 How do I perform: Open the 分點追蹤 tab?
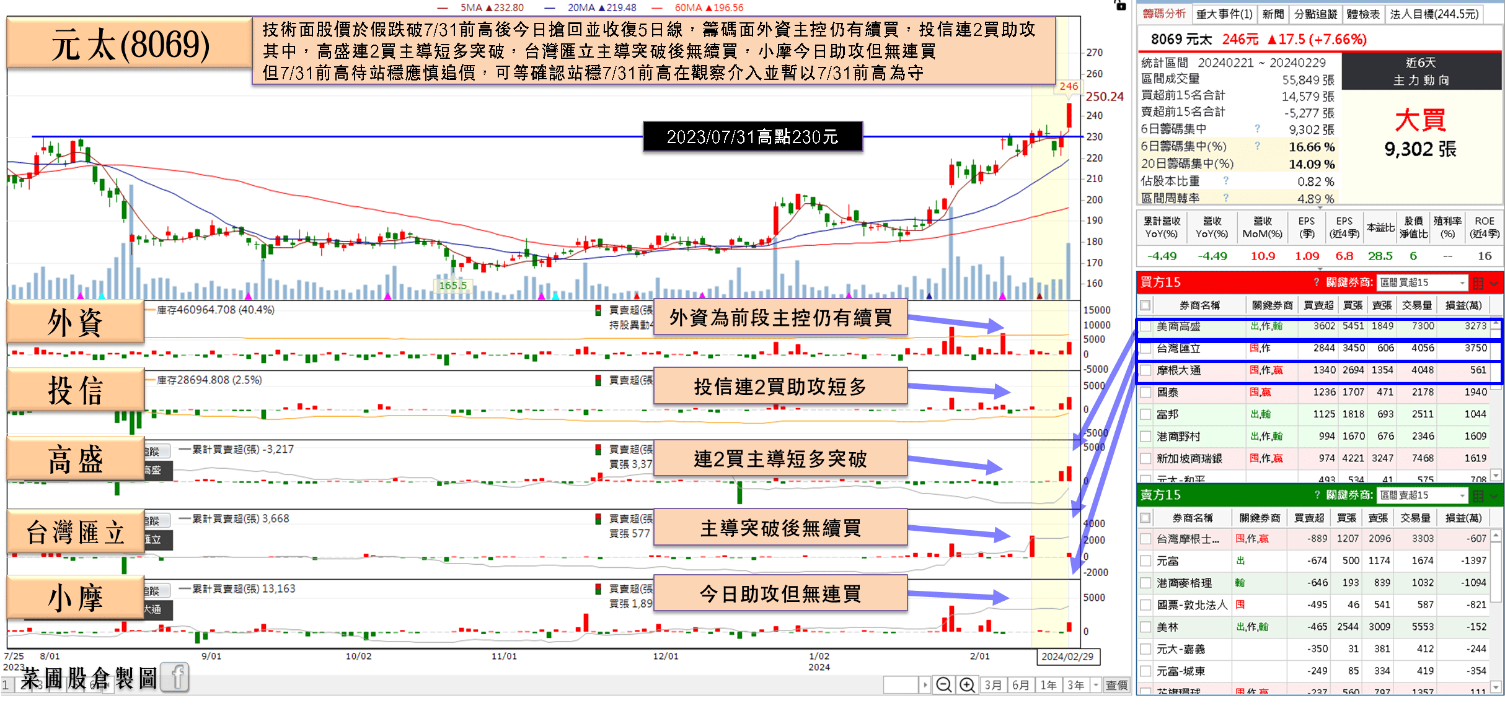[1315, 14]
